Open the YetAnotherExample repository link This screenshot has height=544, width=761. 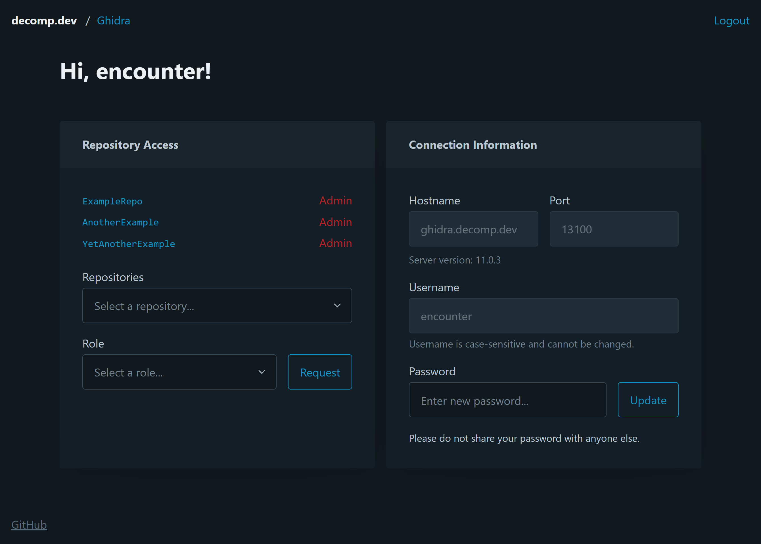128,244
